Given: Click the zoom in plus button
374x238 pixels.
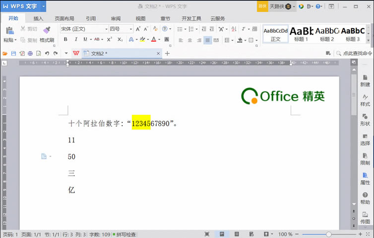Looking at the screenshot, I should pos(361,235).
